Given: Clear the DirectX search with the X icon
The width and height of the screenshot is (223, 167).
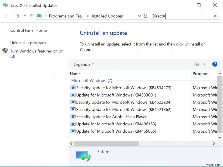Looking at the screenshot, I should coord(215,16).
